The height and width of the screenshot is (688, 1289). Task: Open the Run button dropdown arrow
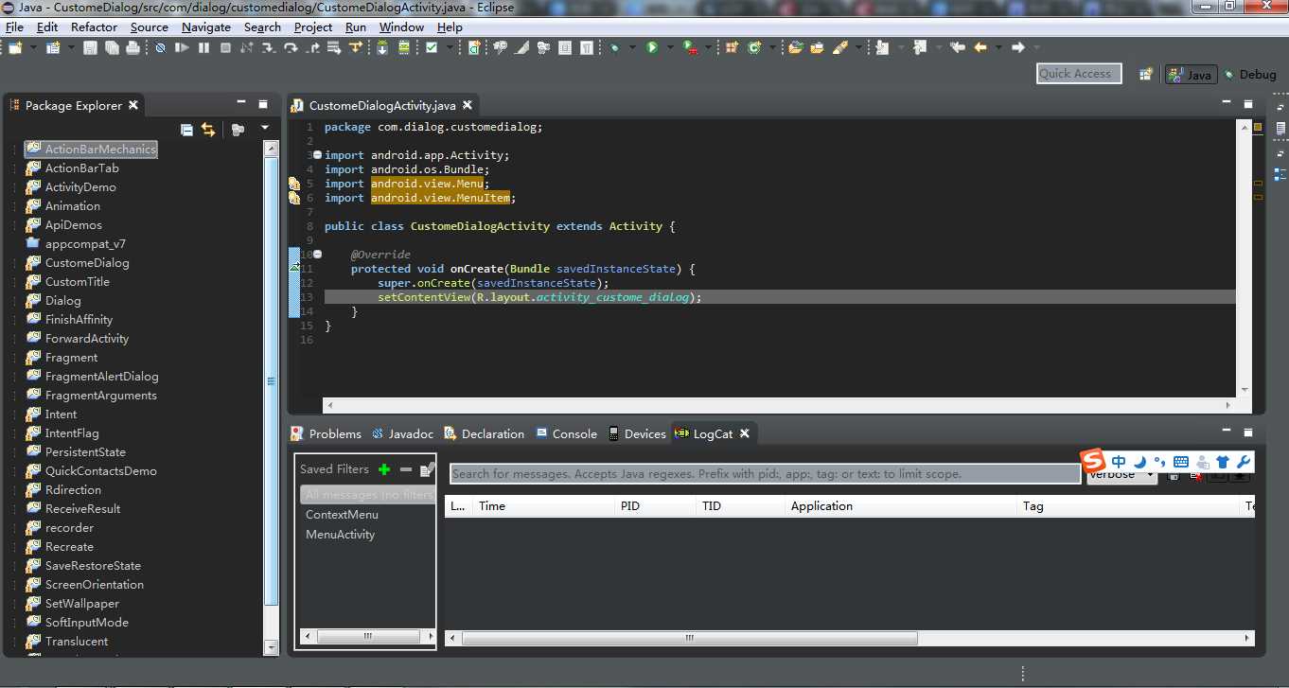tap(670, 47)
